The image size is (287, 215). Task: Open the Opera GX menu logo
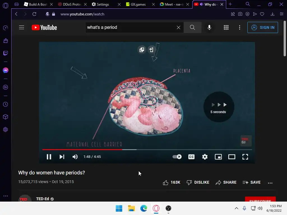point(6,6)
